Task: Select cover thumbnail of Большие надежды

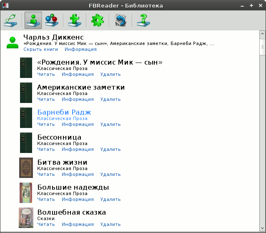Action: click(x=26, y=193)
